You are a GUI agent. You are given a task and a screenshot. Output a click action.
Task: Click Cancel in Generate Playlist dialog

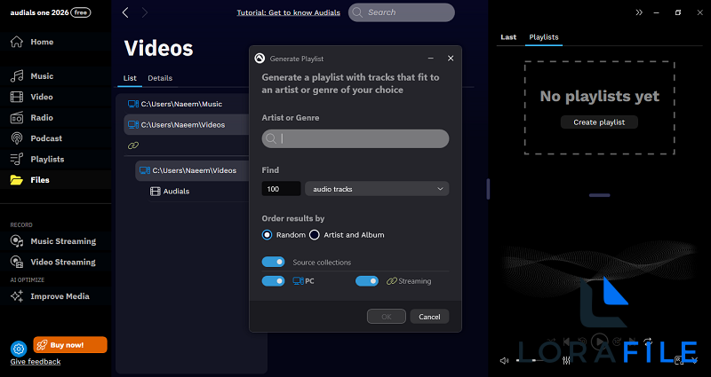[429, 317]
